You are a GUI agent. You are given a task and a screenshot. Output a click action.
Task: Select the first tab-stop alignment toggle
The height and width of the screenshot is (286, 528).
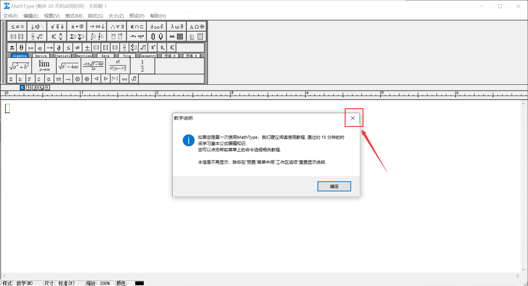(x=22, y=88)
